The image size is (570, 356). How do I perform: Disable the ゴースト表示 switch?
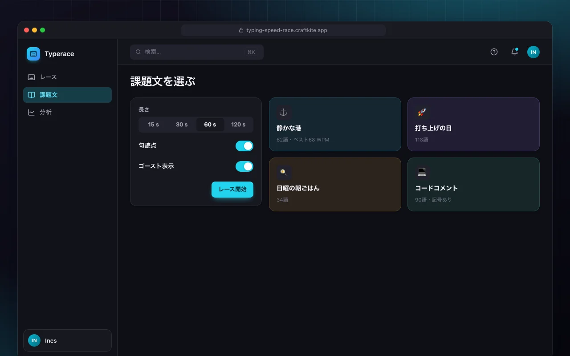click(244, 166)
